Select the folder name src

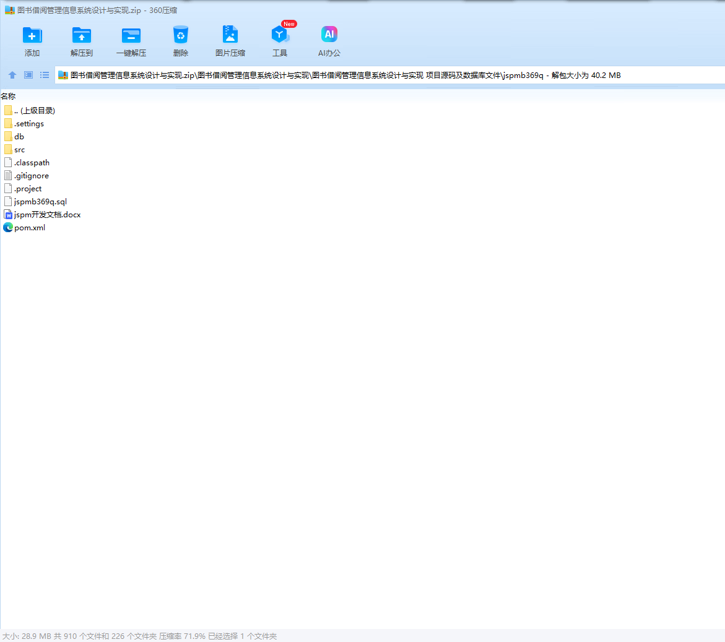point(19,150)
